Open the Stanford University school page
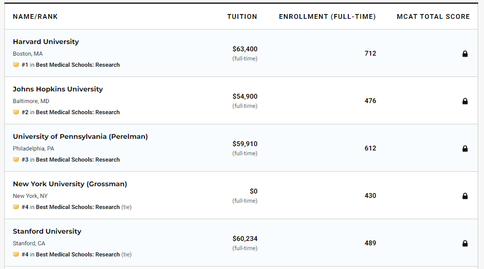Image resolution: width=484 pixels, height=269 pixels. click(x=47, y=231)
